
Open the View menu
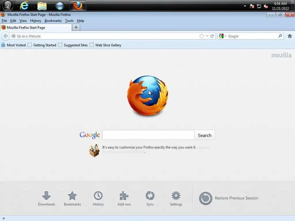(x=23, y=21)
